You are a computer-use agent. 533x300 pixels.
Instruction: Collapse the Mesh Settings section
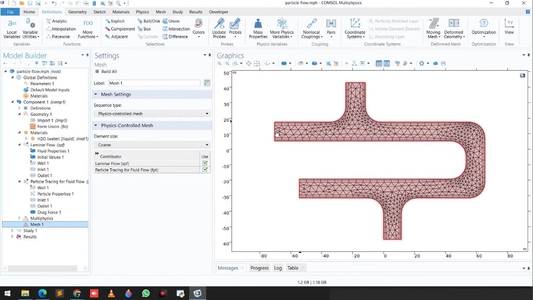point(96,95)
